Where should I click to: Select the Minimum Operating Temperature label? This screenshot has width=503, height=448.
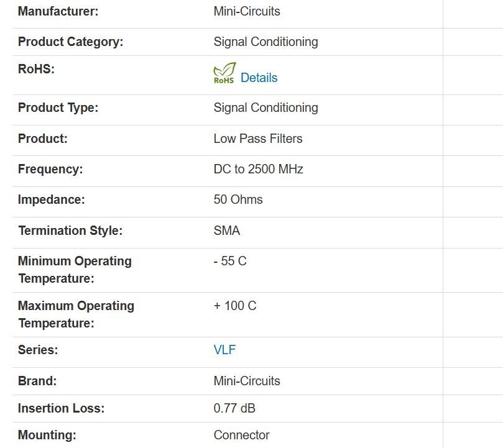(x=75, y=270)
